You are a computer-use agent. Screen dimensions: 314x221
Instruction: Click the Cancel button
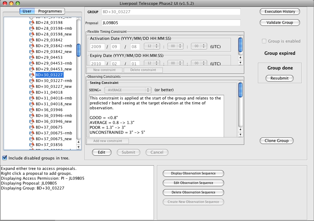click(x=157, y=152)
